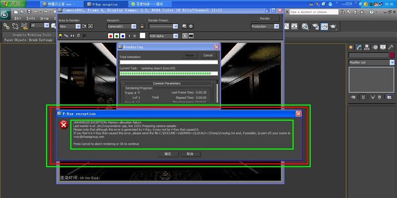397x198 pixels.
Task: Click the wrench Subscription Center icon
Action: click(349, 12)
